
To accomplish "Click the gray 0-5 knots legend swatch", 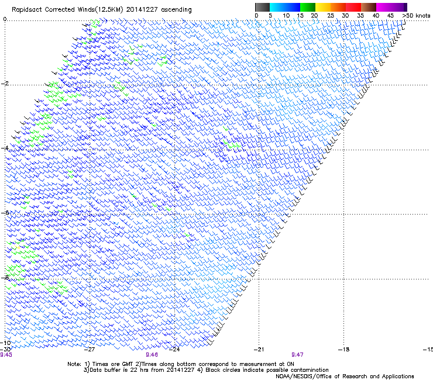I will (262, 7).
